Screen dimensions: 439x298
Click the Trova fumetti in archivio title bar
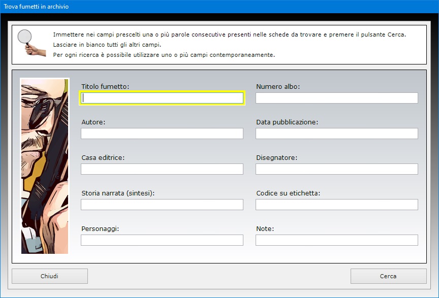coord(219,7)
